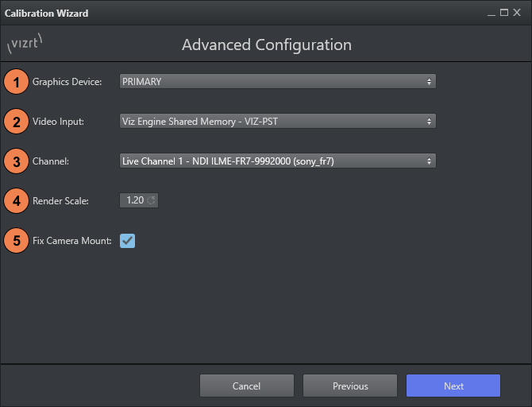Close the Calibration Wizard window
This screenshot has height=407, width=532.
point(517,13)
